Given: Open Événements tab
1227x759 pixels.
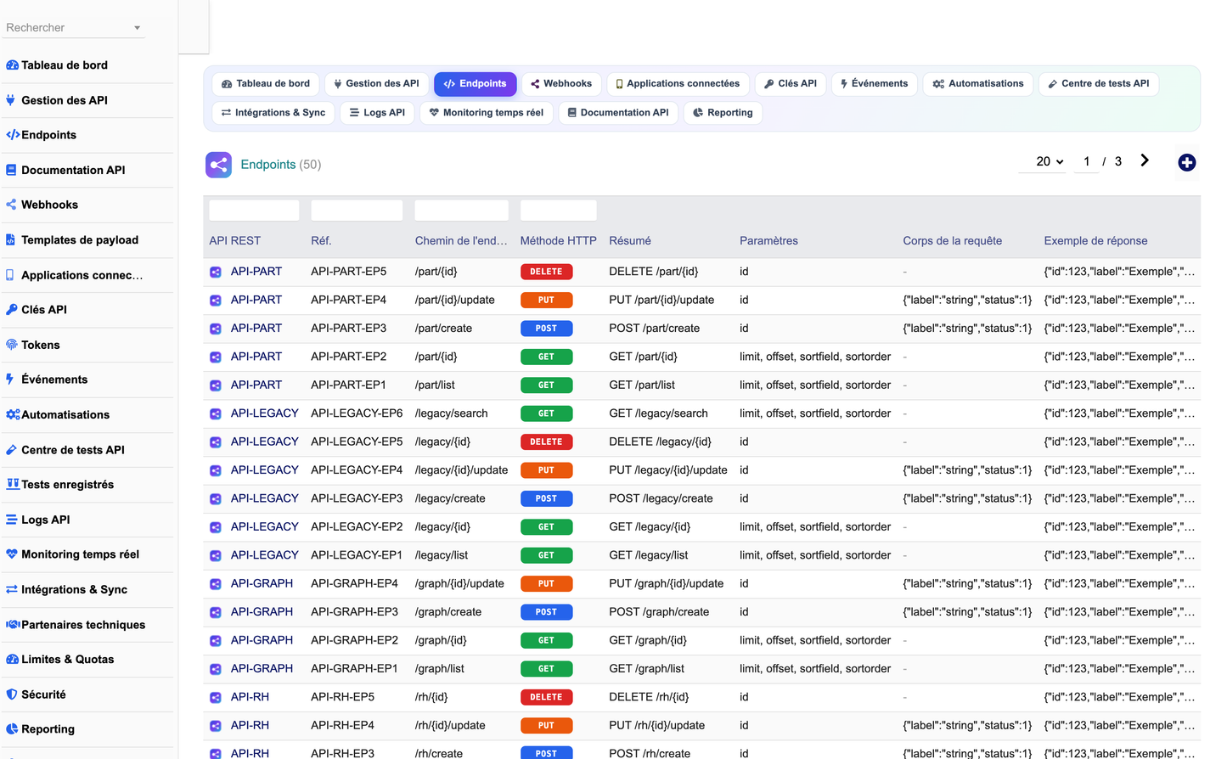Looking at the screenshot, I should (x=874, y=84).
